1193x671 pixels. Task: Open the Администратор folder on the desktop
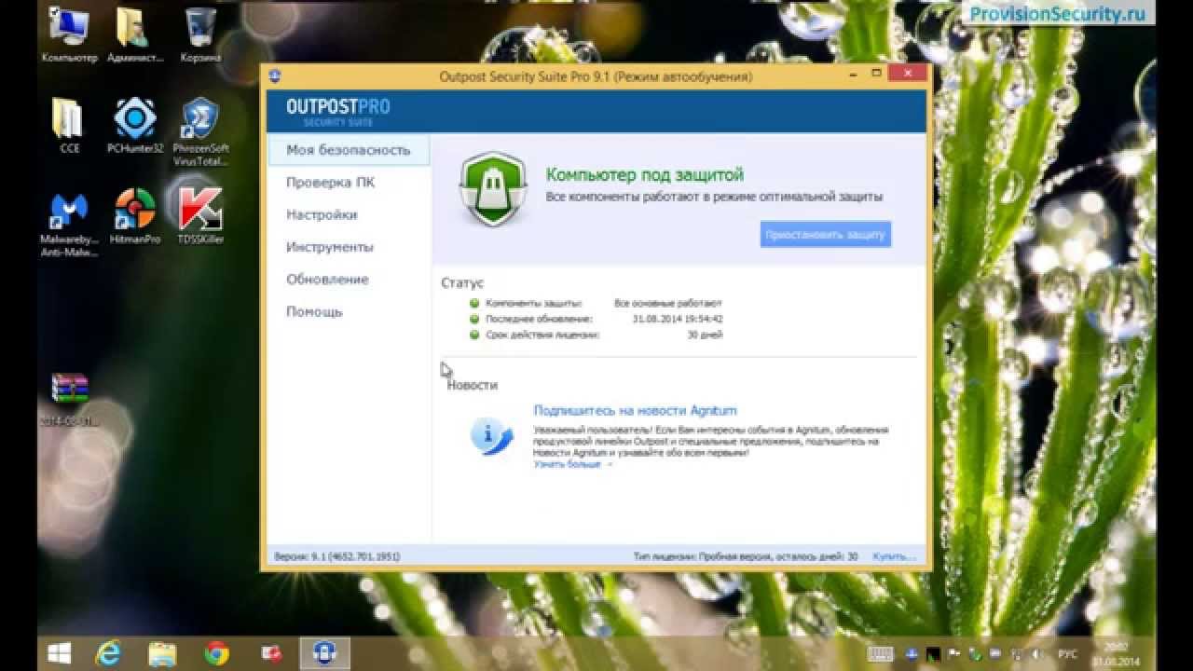[134, 35]
